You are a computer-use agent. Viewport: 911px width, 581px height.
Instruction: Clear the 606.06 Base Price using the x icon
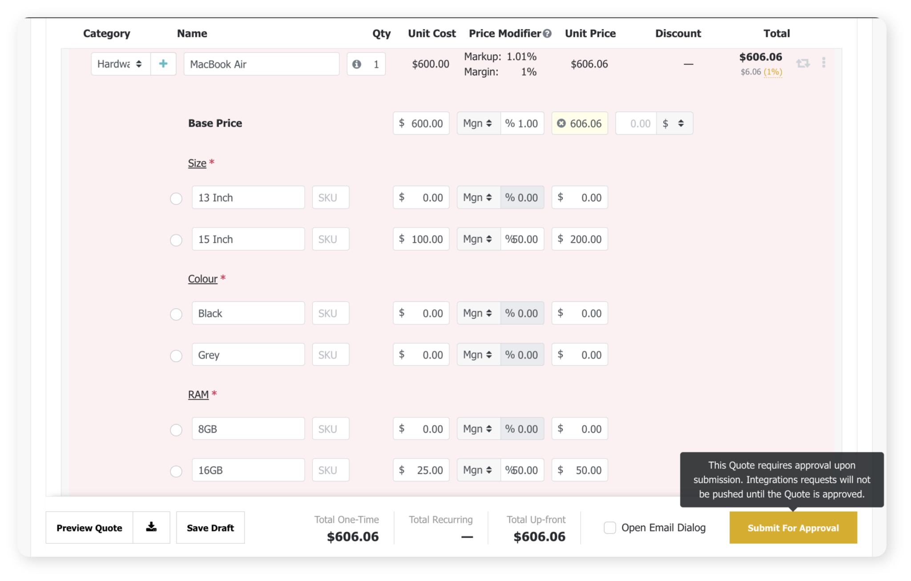pos(561,123)
